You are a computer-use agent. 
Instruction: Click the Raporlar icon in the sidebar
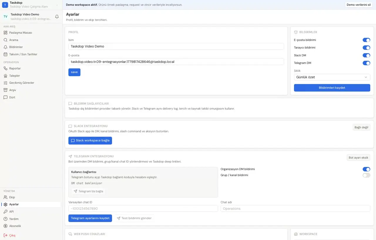(x=5, y=68)
